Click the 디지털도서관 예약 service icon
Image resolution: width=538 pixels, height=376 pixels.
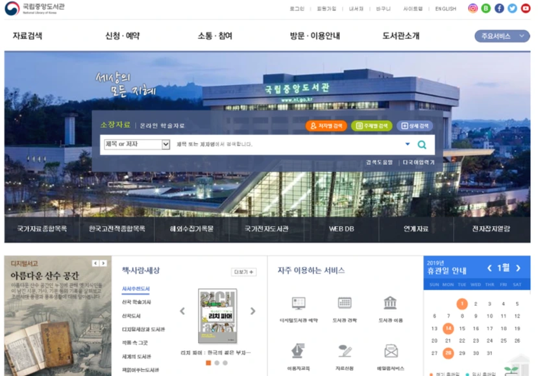[299, 303]
